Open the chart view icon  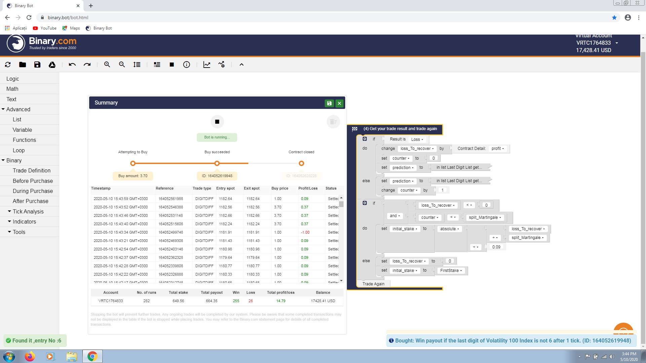coord(207,65)
